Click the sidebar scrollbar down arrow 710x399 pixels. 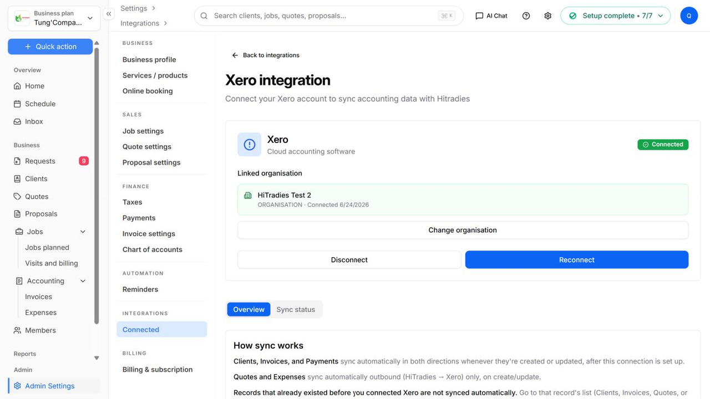pyautogui.click(x=97, y=358)
